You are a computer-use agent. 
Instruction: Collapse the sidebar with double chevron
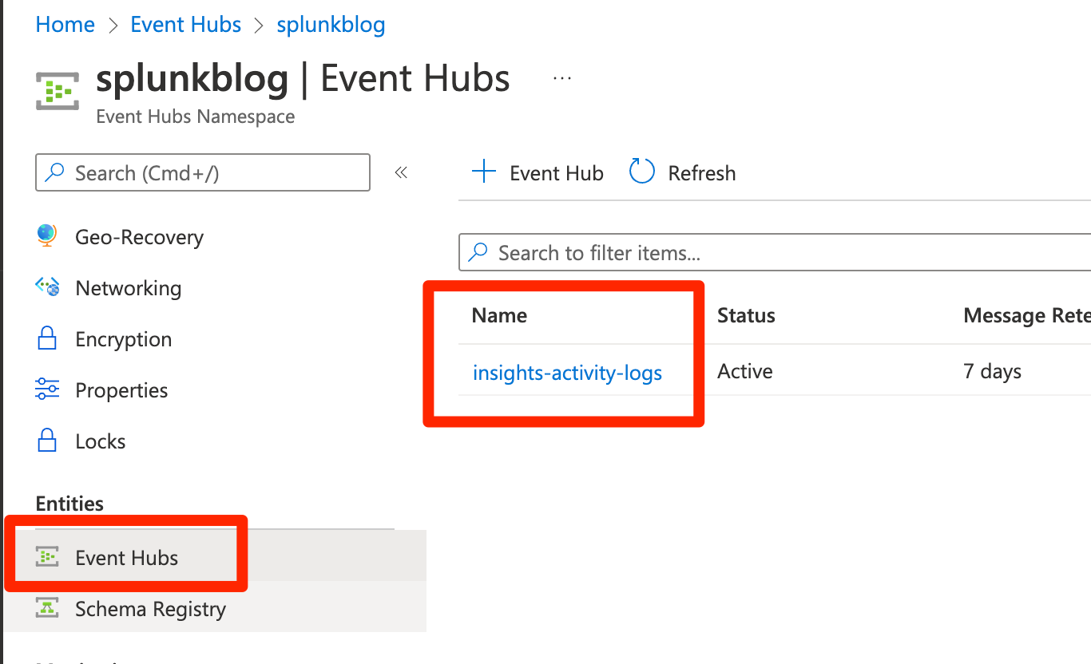point(401,172)
